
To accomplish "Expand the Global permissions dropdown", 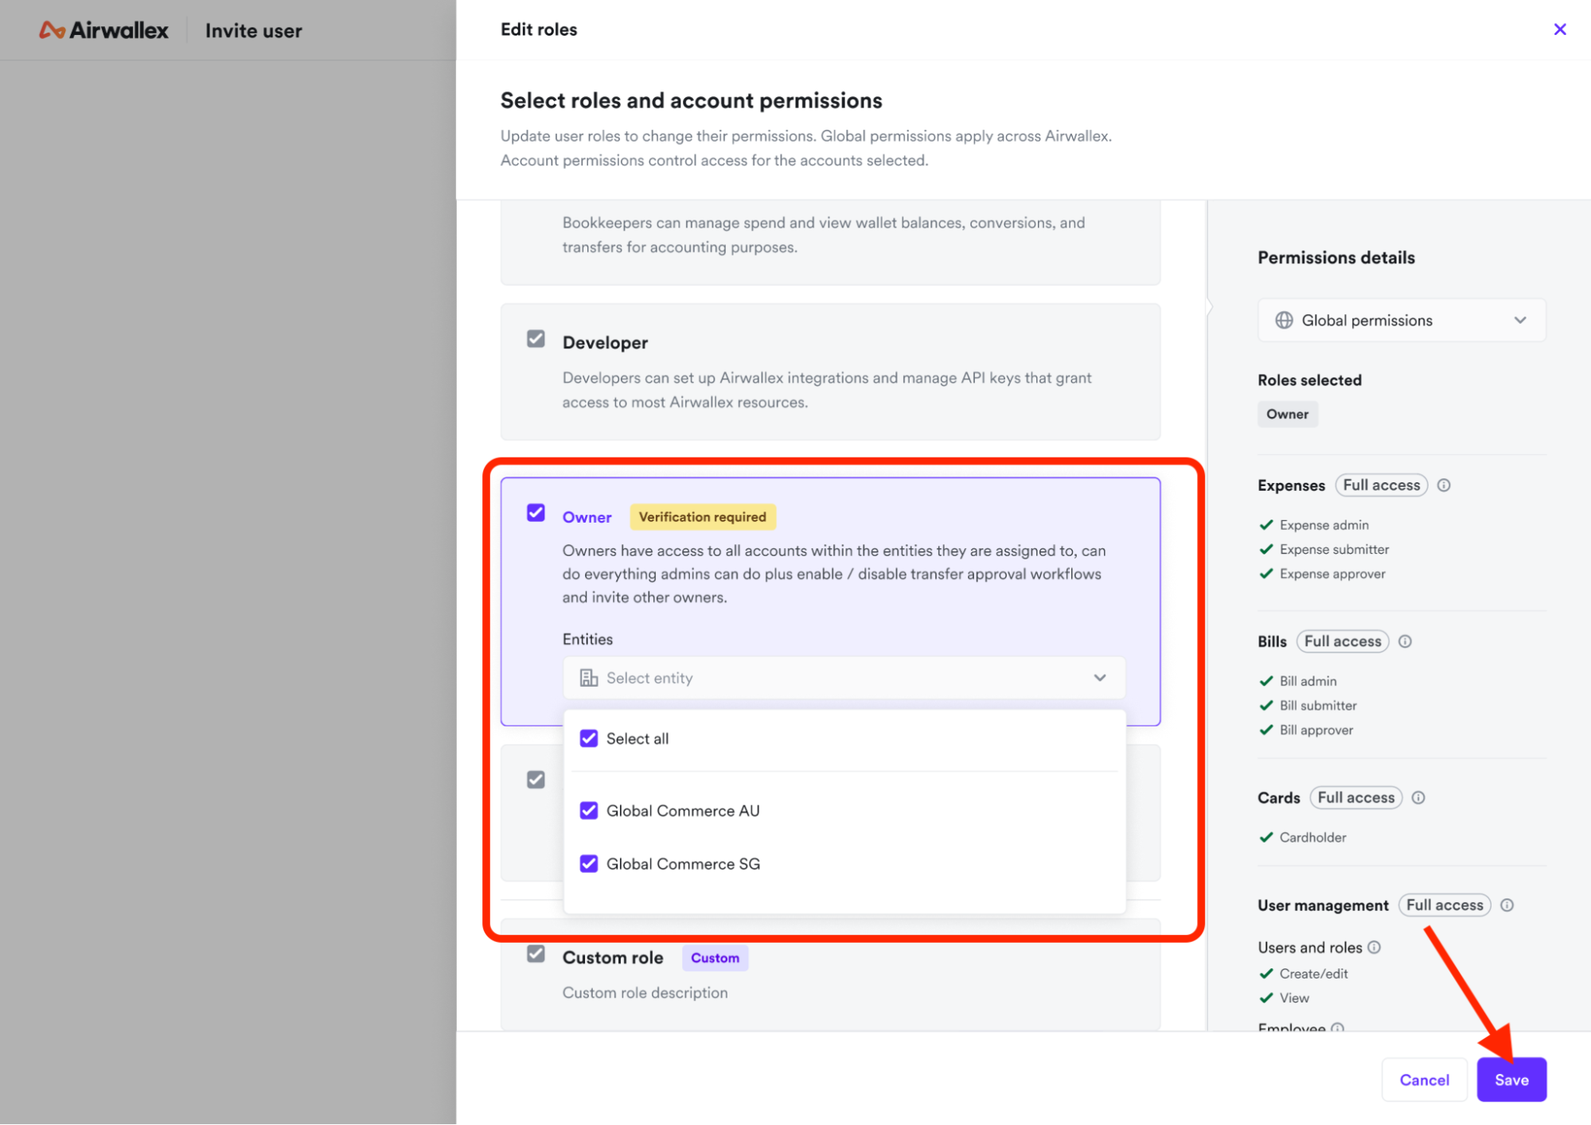I will [x=1519, y=320].
